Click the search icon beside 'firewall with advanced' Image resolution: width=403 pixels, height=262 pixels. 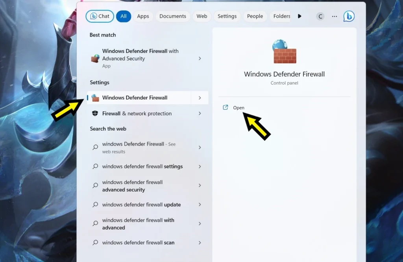click(95, 223)
